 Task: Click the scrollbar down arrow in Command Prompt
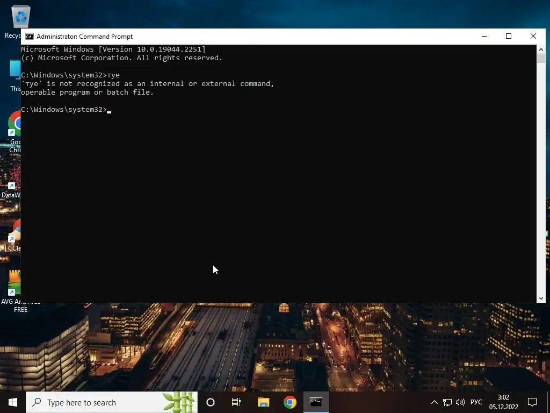[x=541, y=298]
